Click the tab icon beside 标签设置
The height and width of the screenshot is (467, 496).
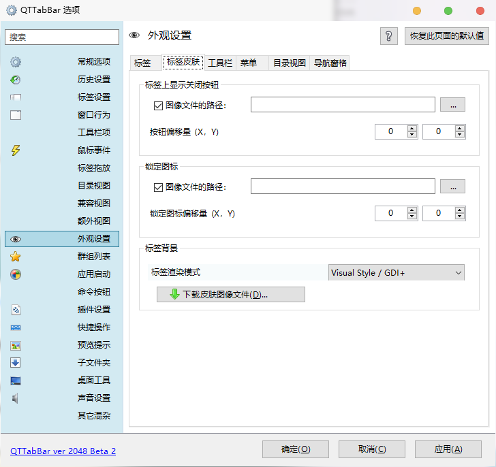point(16,97)
